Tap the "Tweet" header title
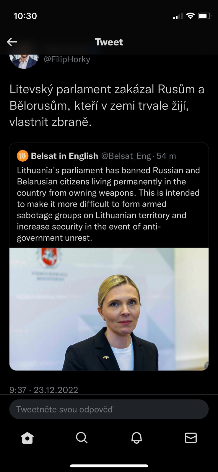 coord(109,42)
